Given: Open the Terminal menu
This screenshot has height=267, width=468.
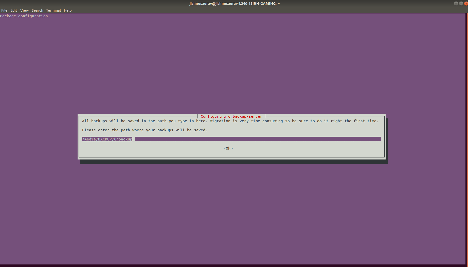Looking at the screenshot, I should click(x=53, y=10).
